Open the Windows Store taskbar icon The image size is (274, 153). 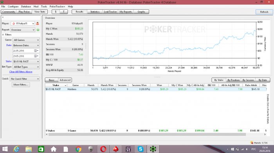coord(41,149)
